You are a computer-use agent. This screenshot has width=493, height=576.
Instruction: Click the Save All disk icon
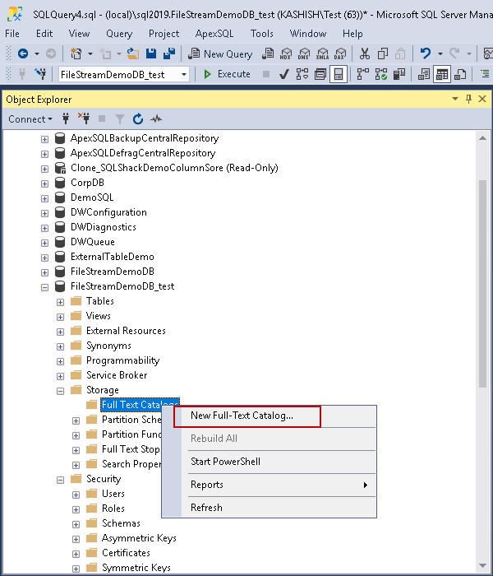click(x=169, y=53)
